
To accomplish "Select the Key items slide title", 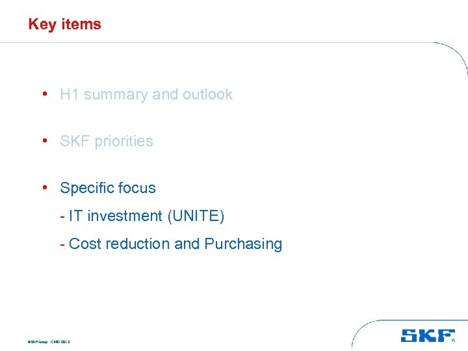I will (65, 24).
